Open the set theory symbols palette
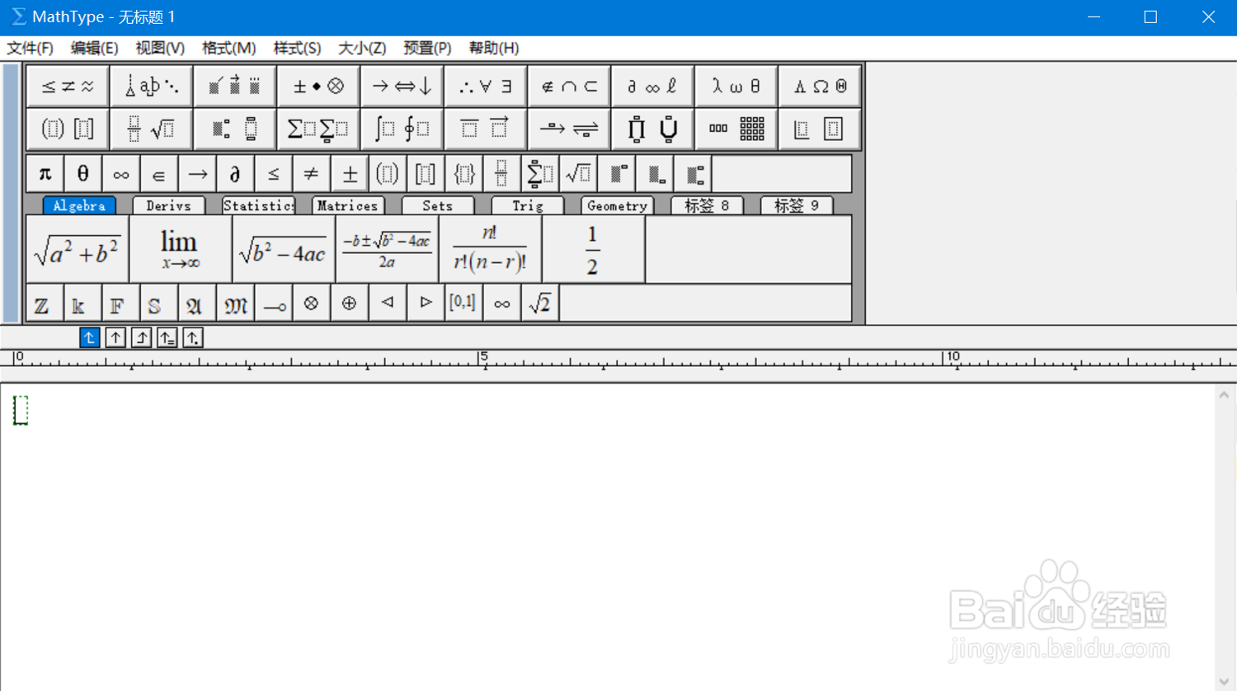The width and height of the screenshot is (1237, 691). pyautogui.click(x=569, y=86)
